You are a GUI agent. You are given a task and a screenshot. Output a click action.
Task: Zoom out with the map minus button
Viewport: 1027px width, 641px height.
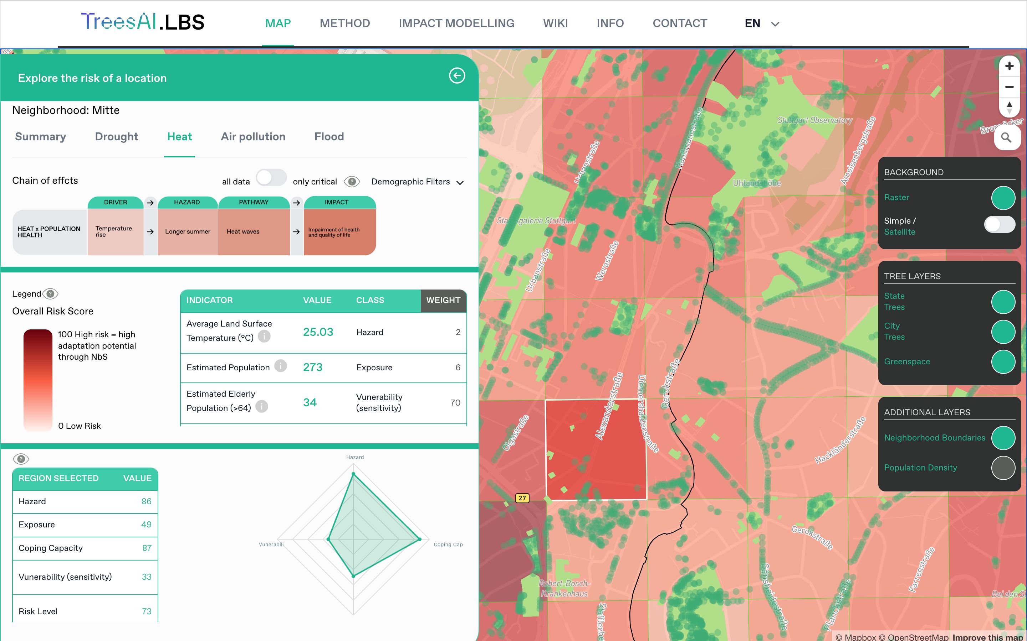coord(1009,87)
